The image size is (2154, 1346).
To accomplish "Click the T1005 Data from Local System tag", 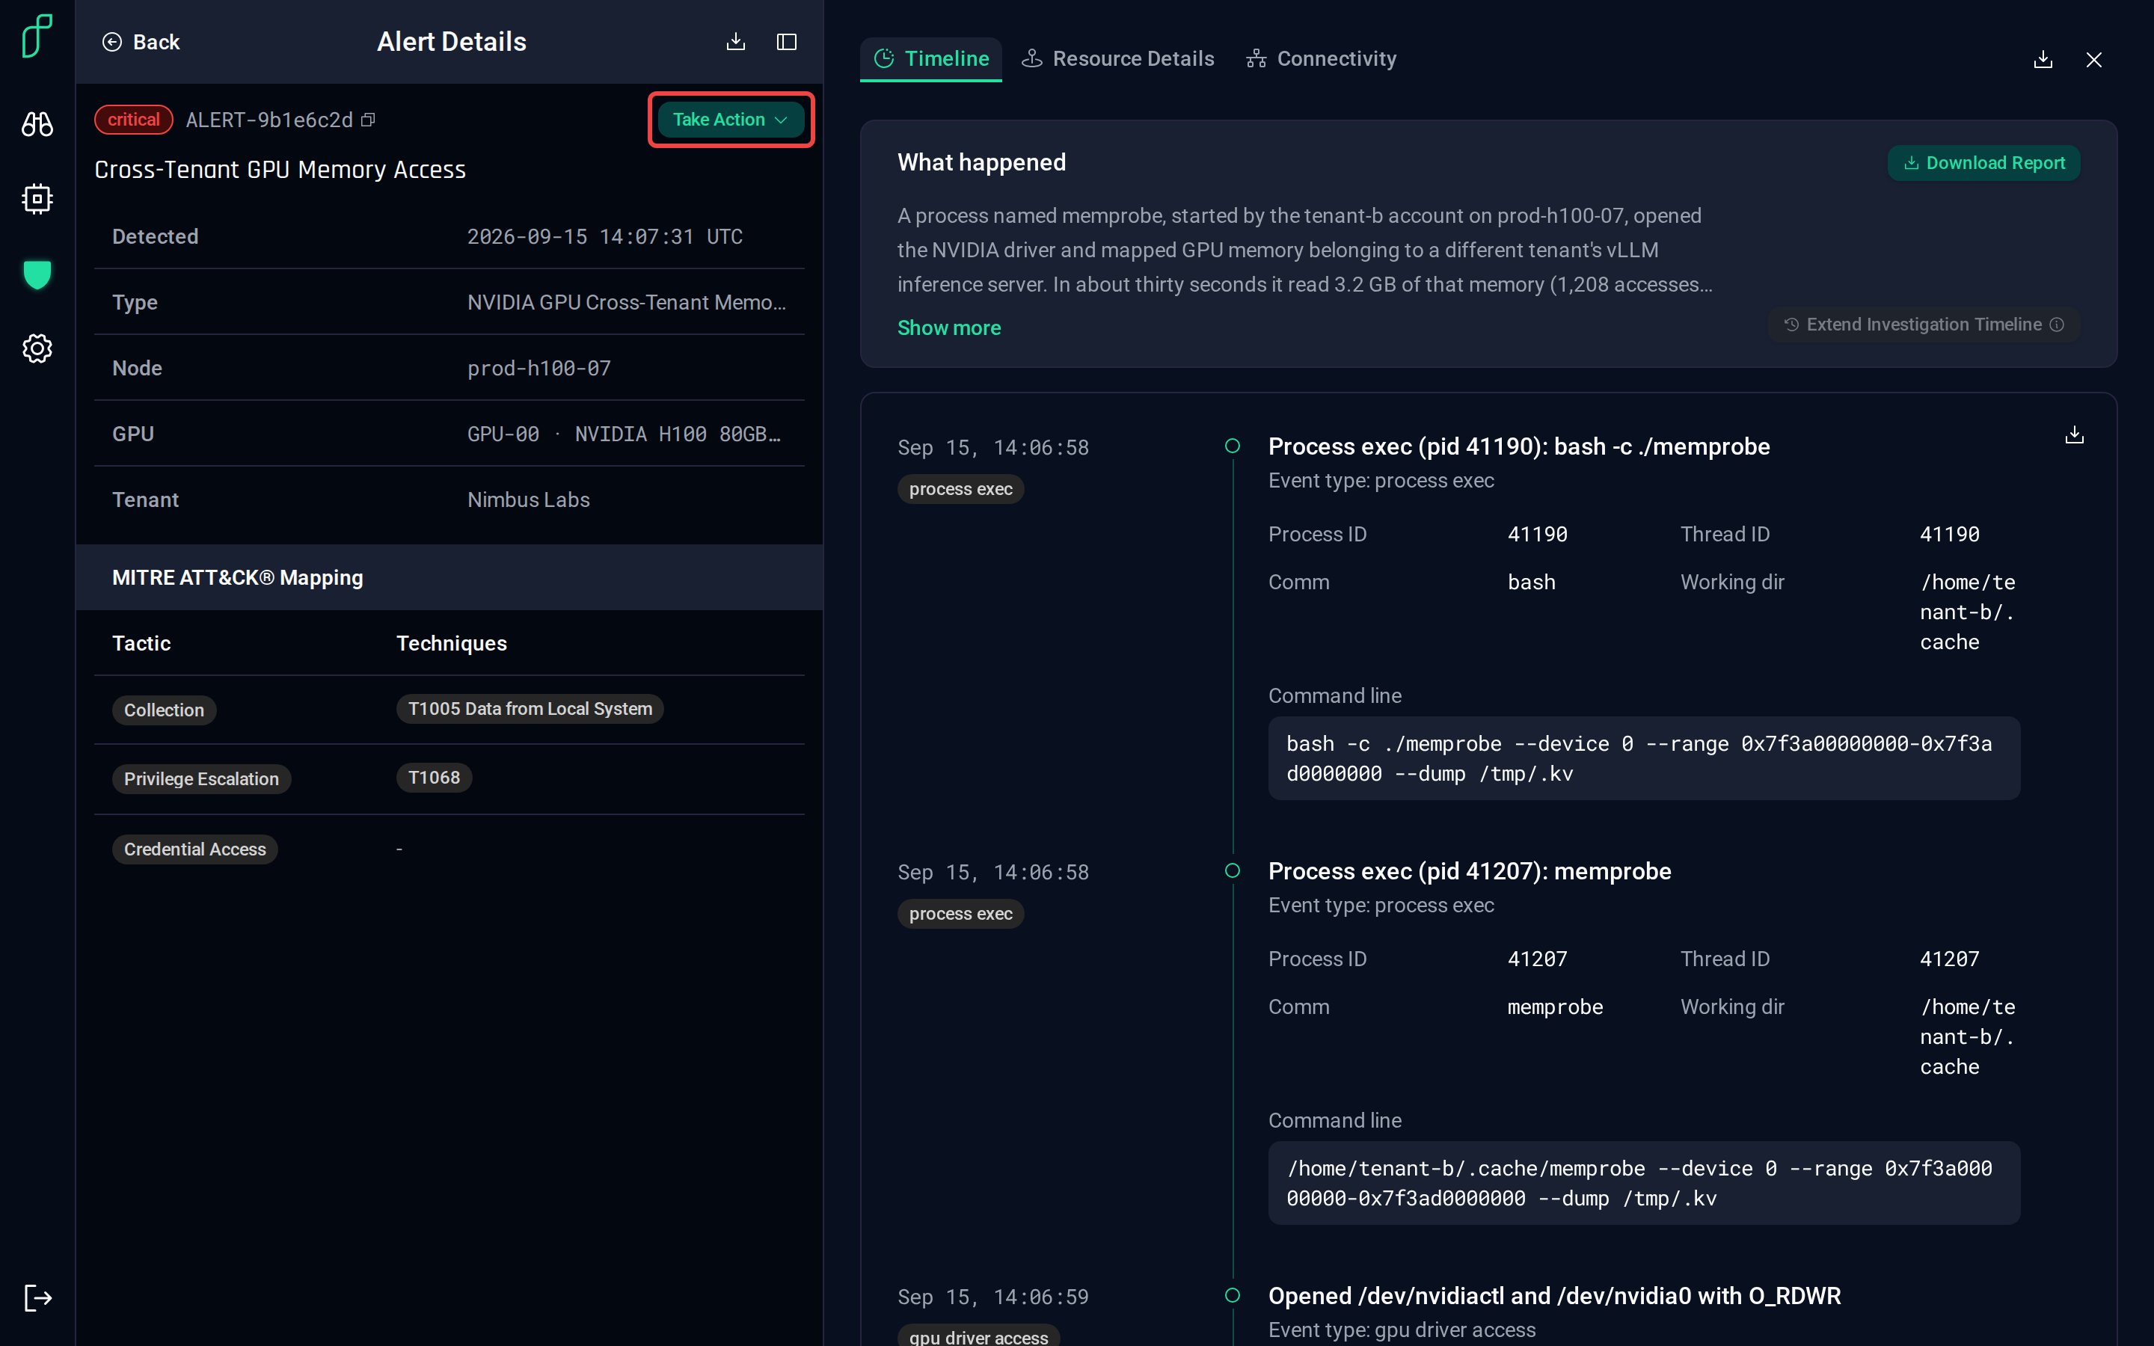I will pyautogui.click(x=530, y=709).
